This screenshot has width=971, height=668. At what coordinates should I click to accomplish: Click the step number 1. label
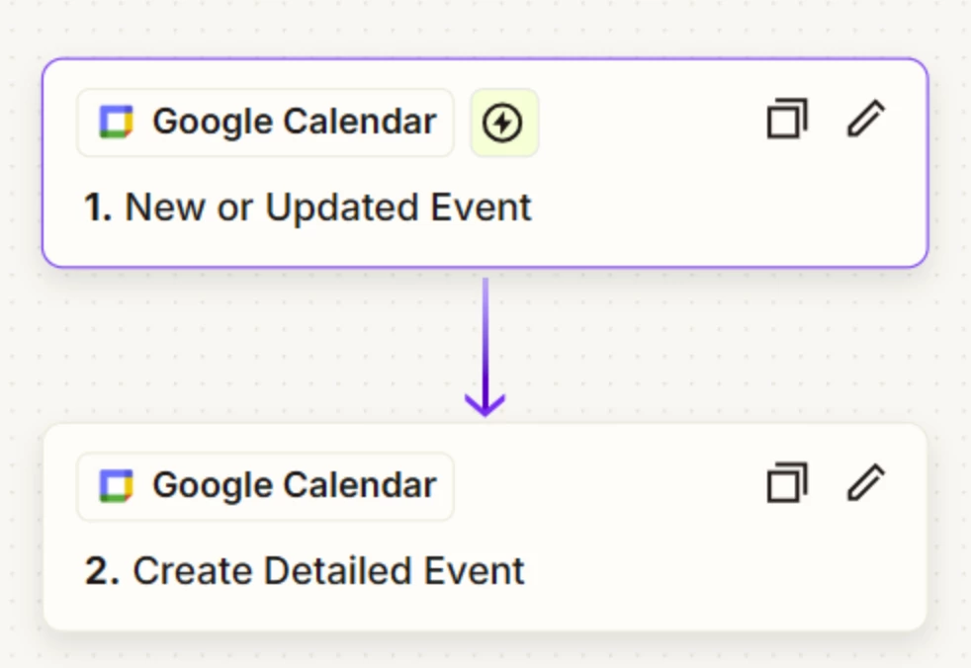coord(98,208)
